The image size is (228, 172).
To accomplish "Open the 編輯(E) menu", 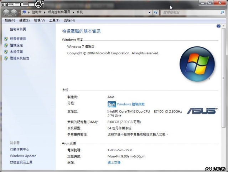I will [x=25, y=20].
